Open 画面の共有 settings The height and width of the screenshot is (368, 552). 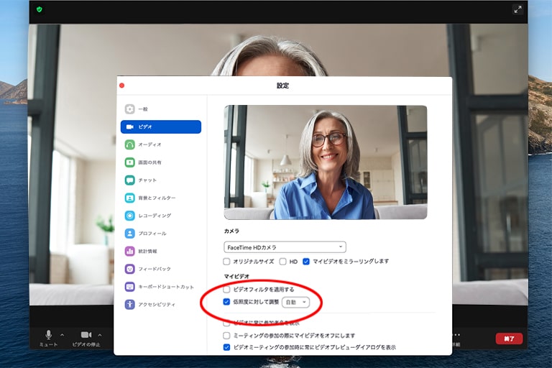161,162
